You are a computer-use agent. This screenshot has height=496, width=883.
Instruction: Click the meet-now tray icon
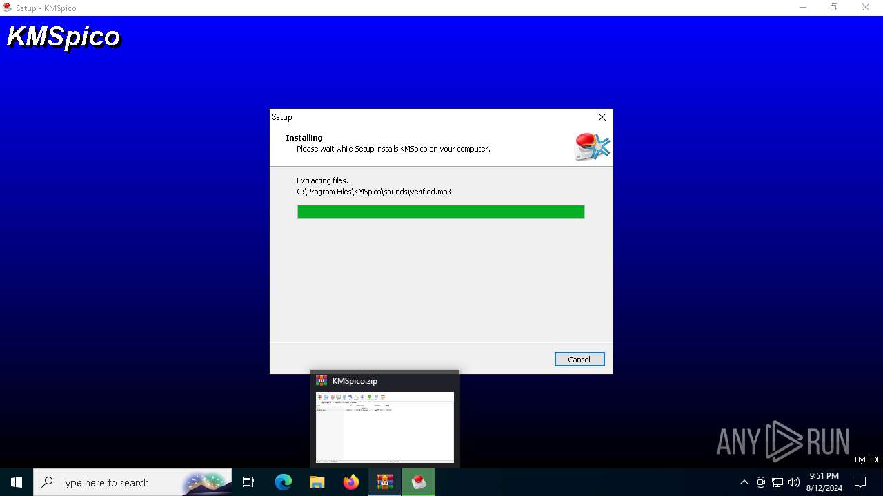pyautogui.click(x=761, y=482)
